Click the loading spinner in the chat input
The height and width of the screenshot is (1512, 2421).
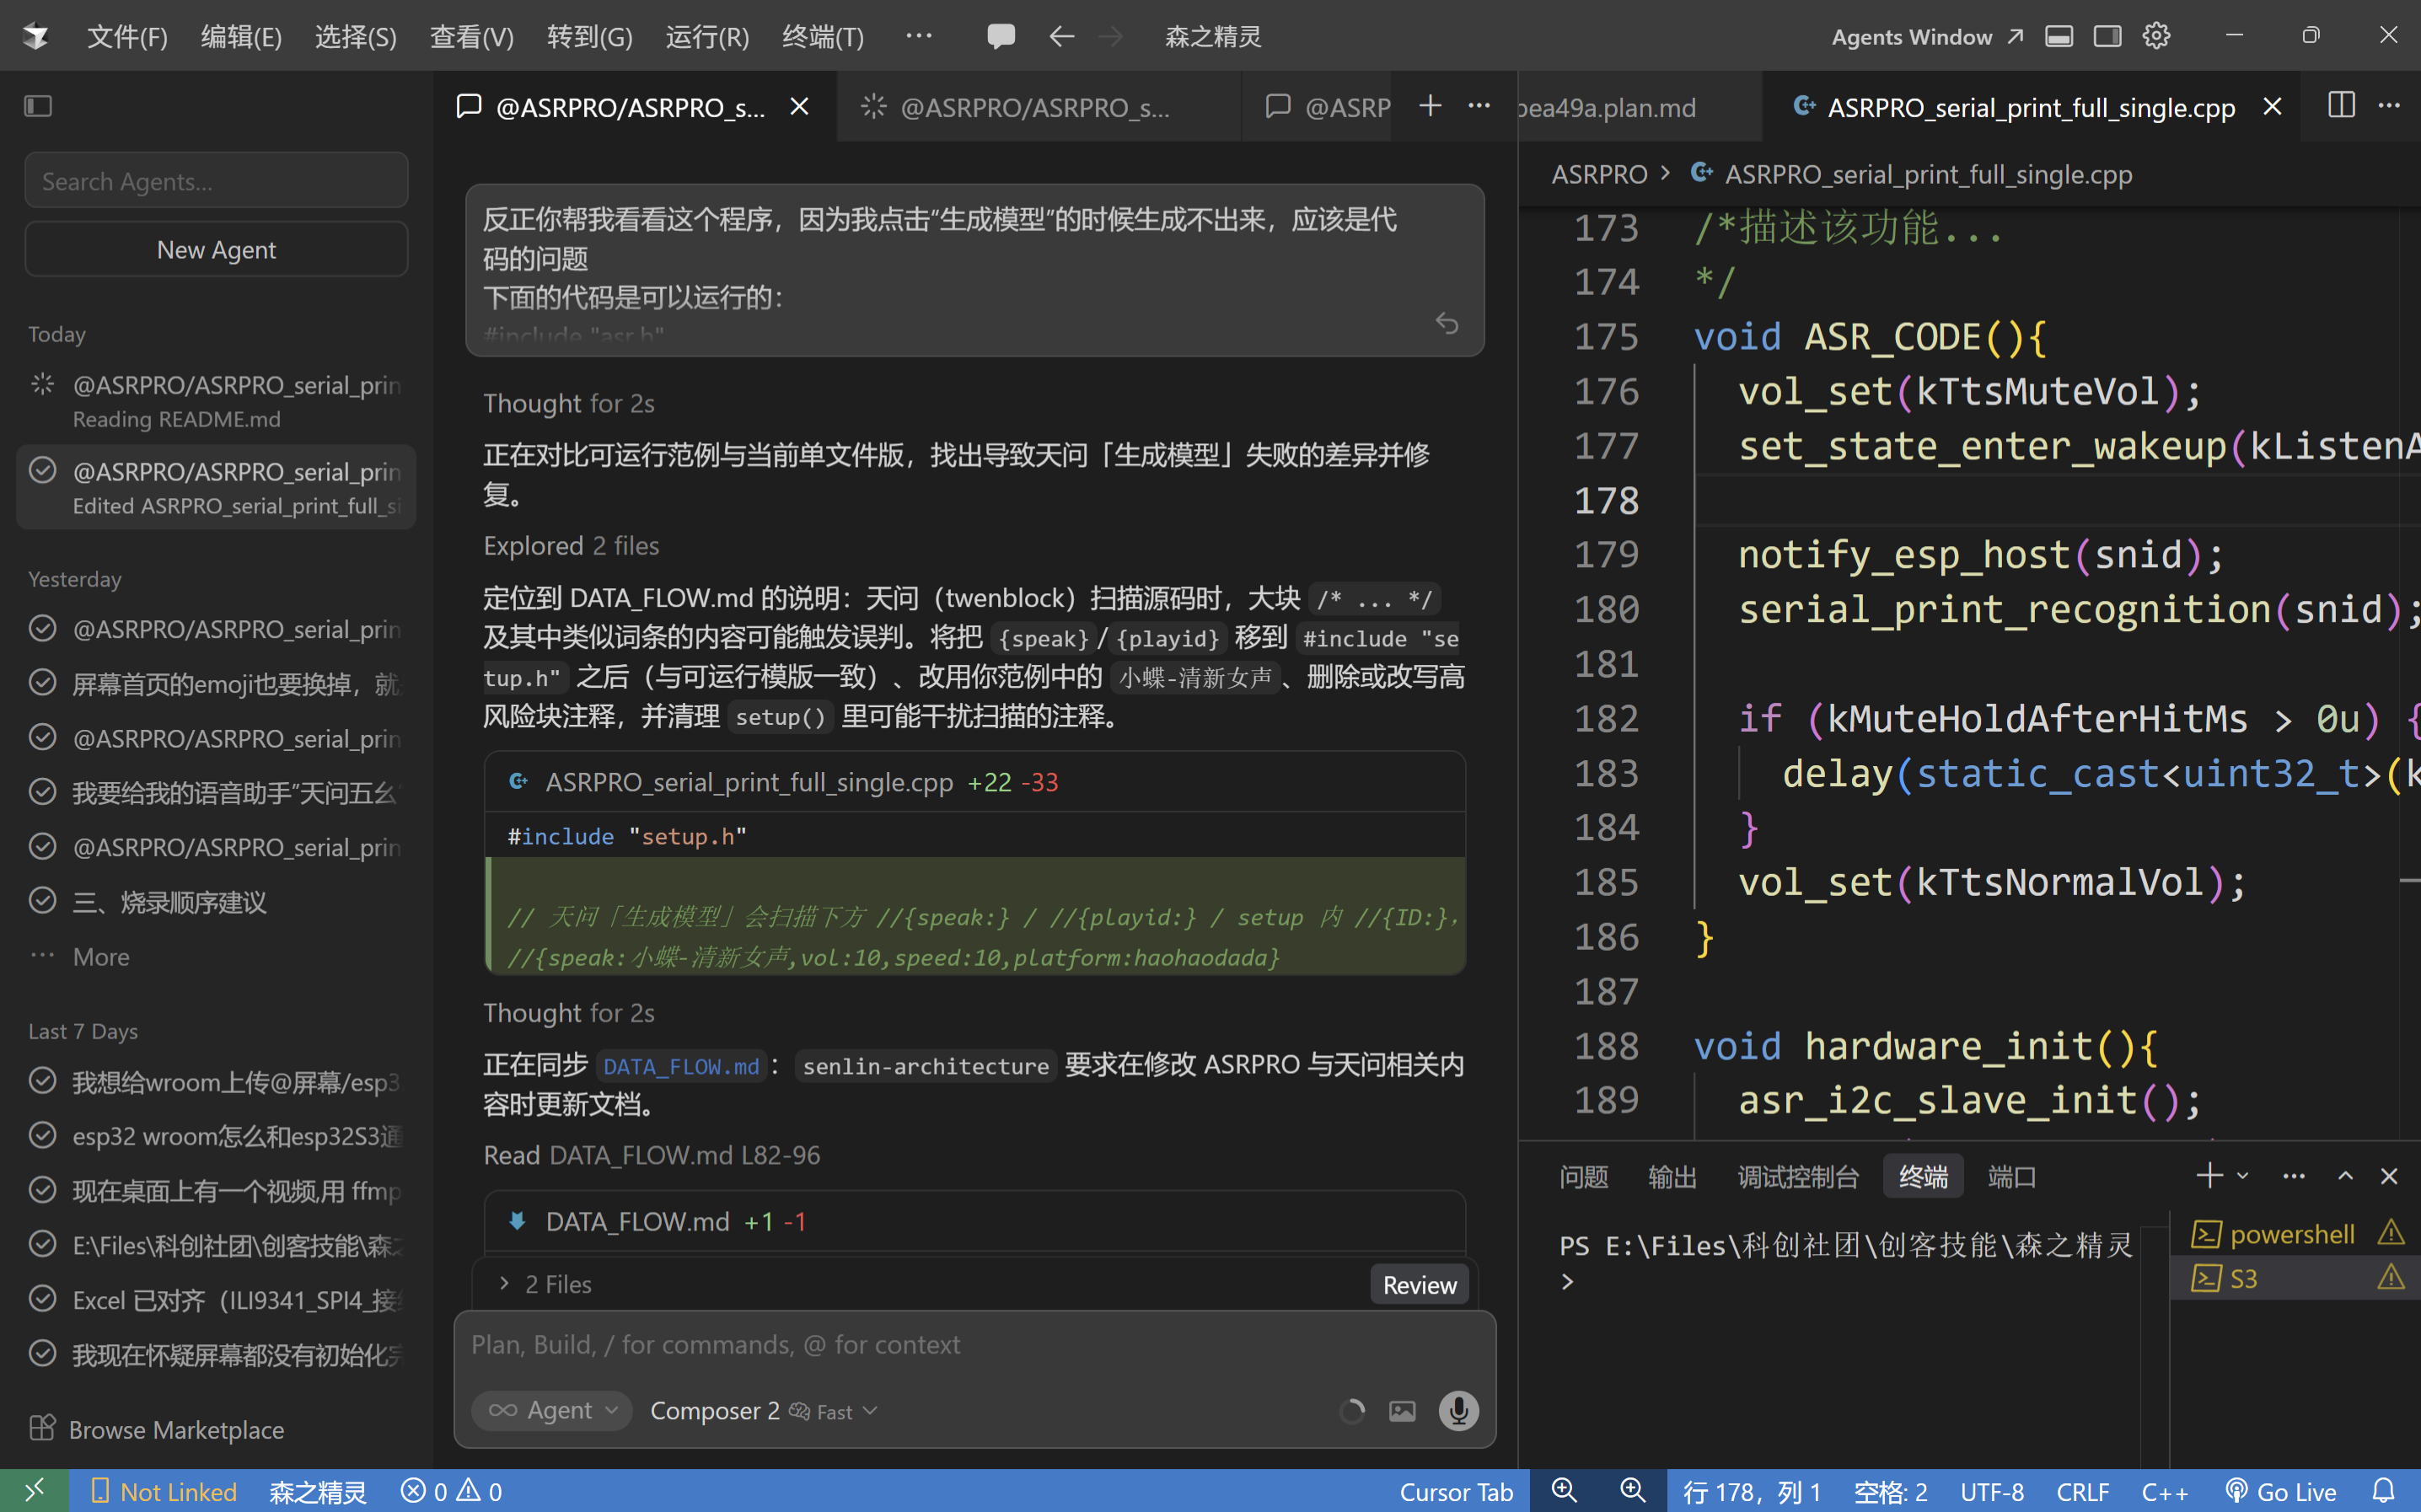click(1352, 1411)
